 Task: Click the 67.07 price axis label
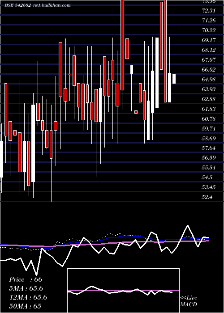click(x=209, y=59)
